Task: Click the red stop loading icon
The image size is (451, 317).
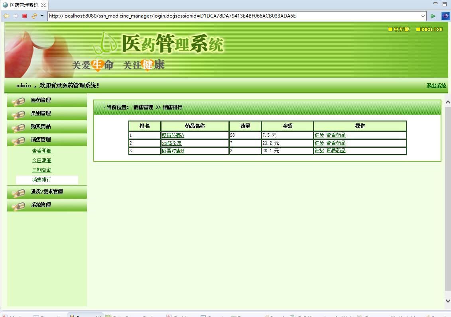Action: [x=24, y=16]
